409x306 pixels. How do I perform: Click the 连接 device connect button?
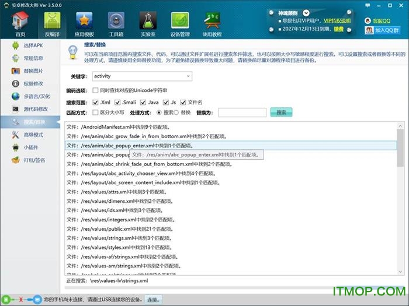coord(153,299)
